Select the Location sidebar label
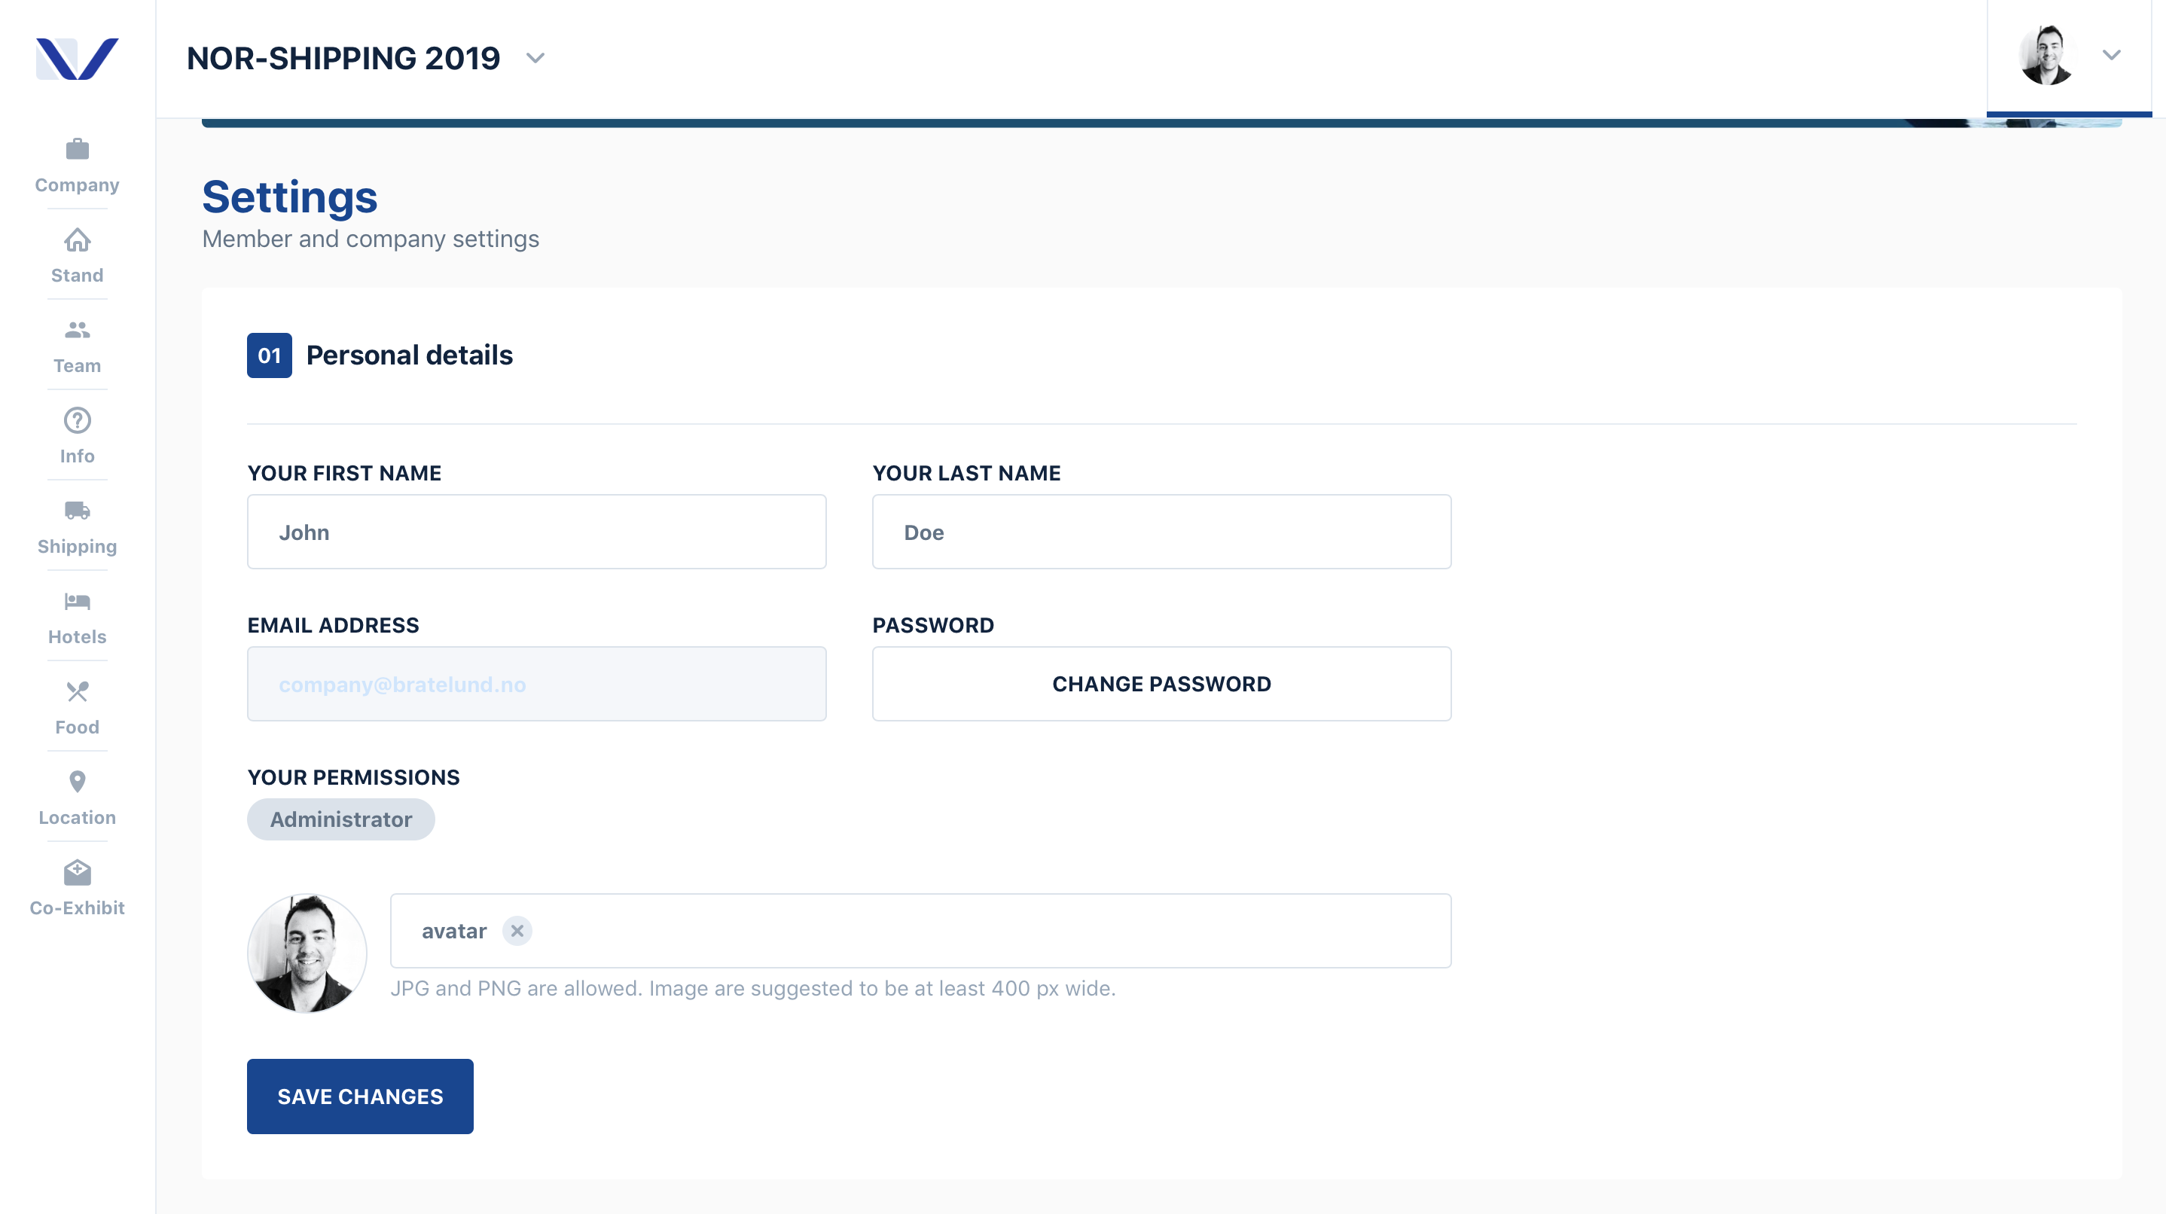Viewport: 2166px width, 1214px height. coord(78,817)
